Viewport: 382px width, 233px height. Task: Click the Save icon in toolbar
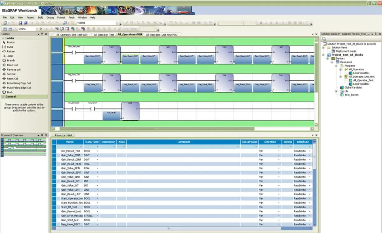pyautogui.click(x=20, y=23)
